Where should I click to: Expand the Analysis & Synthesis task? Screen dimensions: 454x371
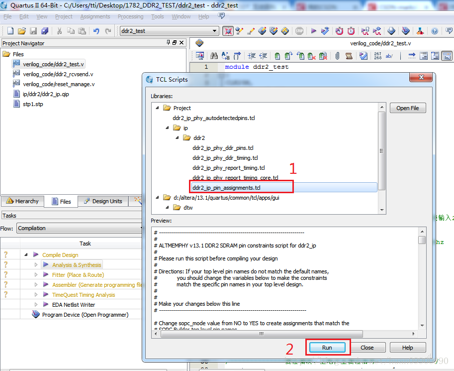36,264
